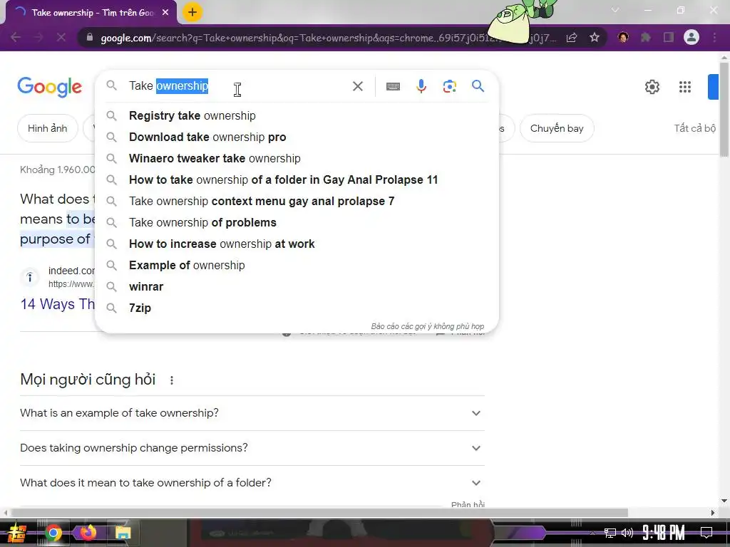Open the taskbar clock showing 9:48 PM
Screen dimensions: 730x547
click(663, 533)
